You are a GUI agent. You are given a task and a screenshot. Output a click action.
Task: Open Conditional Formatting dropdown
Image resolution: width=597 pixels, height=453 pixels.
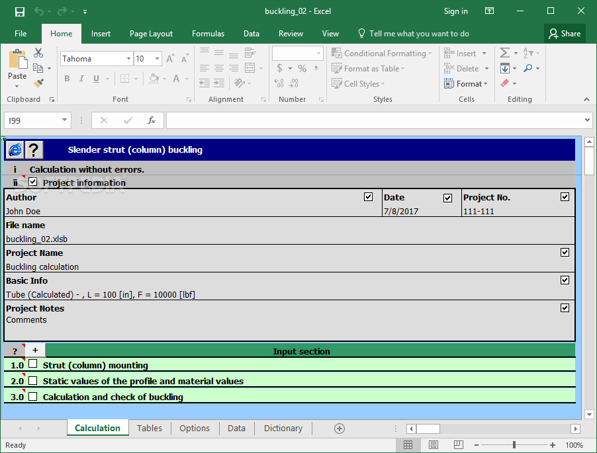381,54
